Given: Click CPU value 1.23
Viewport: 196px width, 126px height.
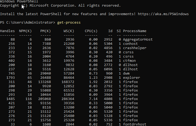Looking at the screenshot, I should [x=93, y=78].
